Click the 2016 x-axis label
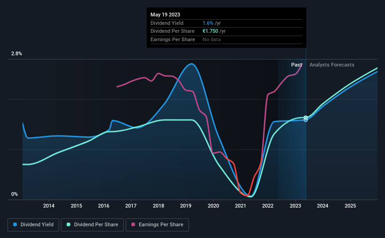This screenshot has height=238, width=385. click(104, 206)
